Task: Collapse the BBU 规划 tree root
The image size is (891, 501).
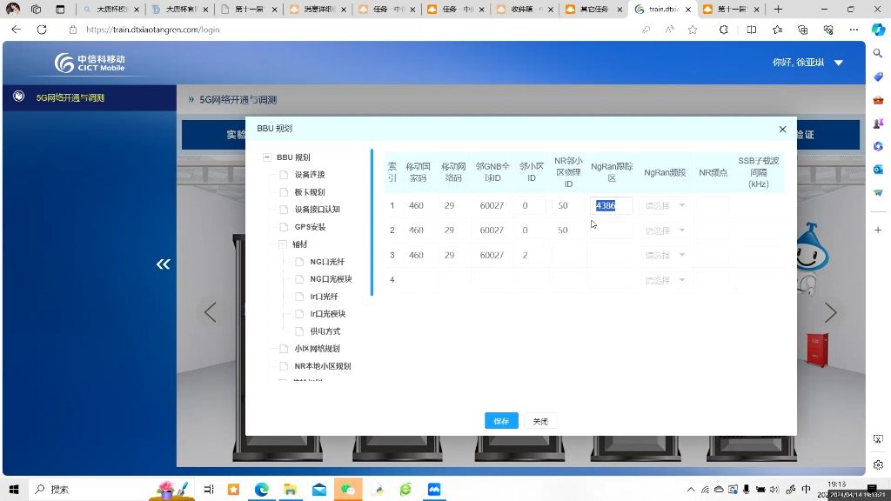Action: 267,157
